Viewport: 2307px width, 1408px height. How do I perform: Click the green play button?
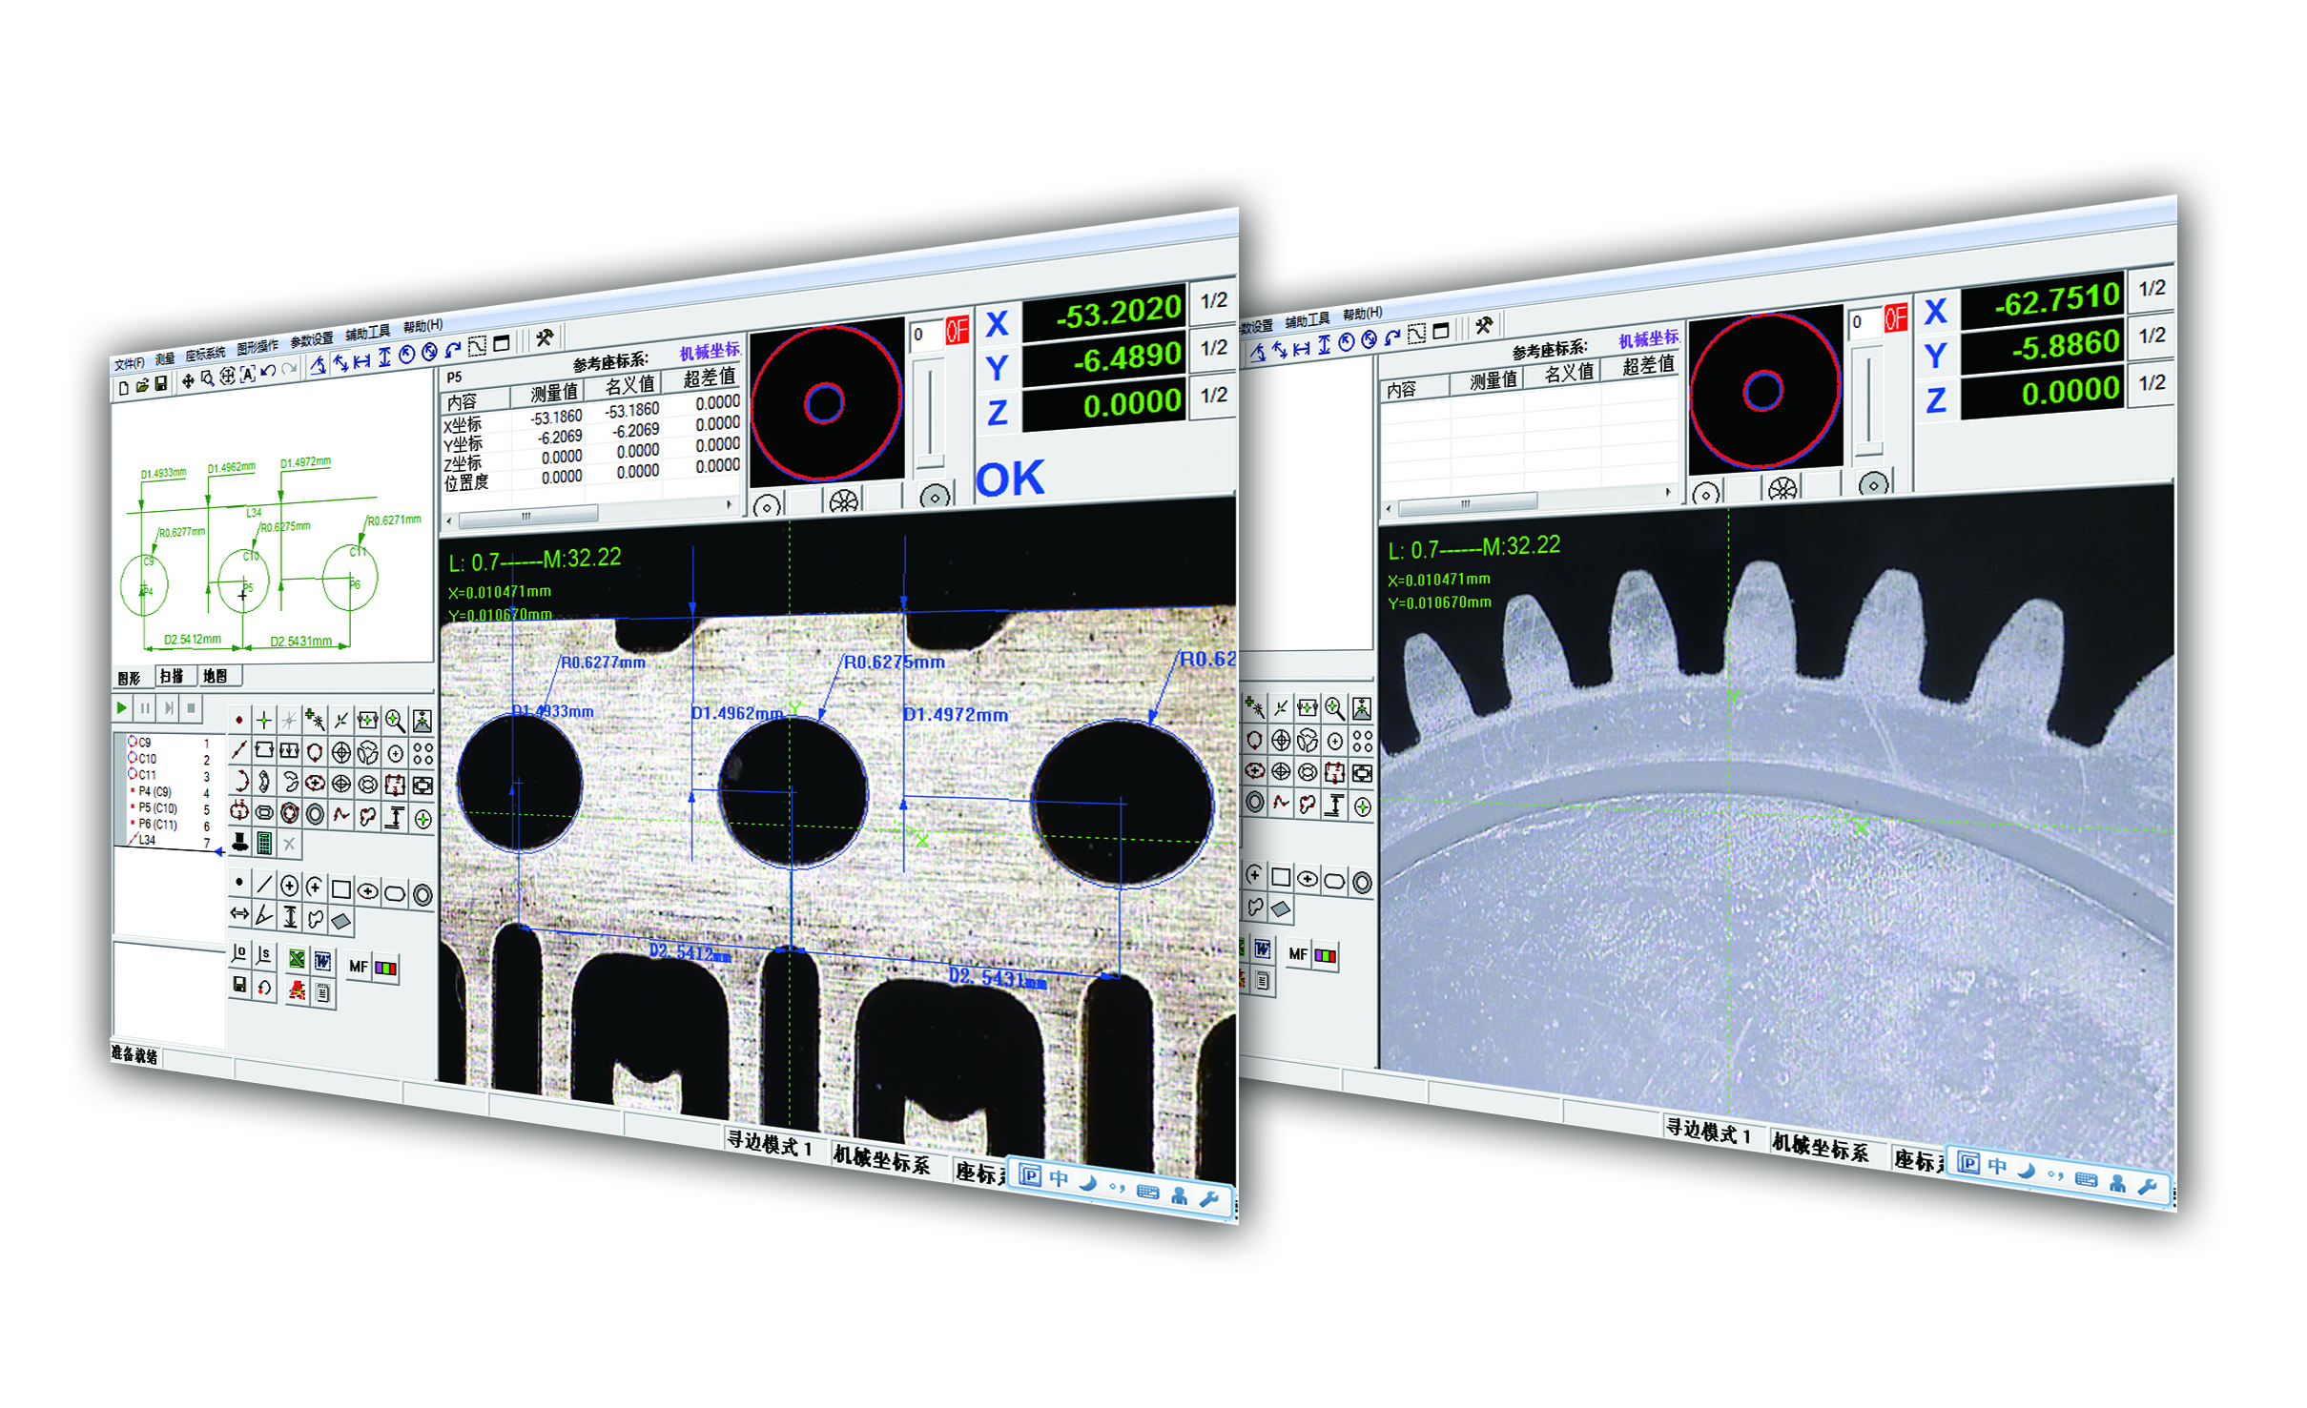coord(121,708)
